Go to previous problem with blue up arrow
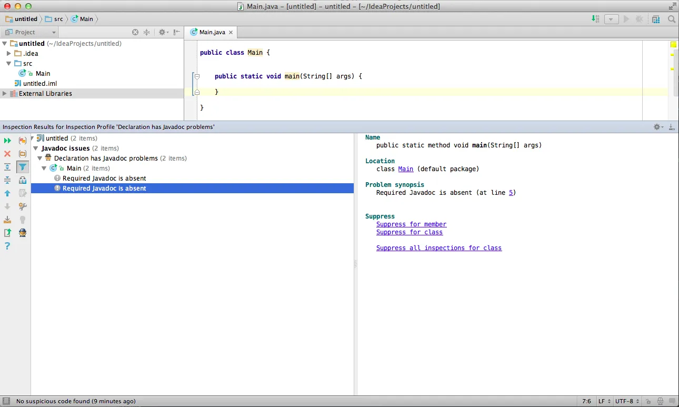Image resolution: width=679 pixels, height=407 pixels. (7, 193)
